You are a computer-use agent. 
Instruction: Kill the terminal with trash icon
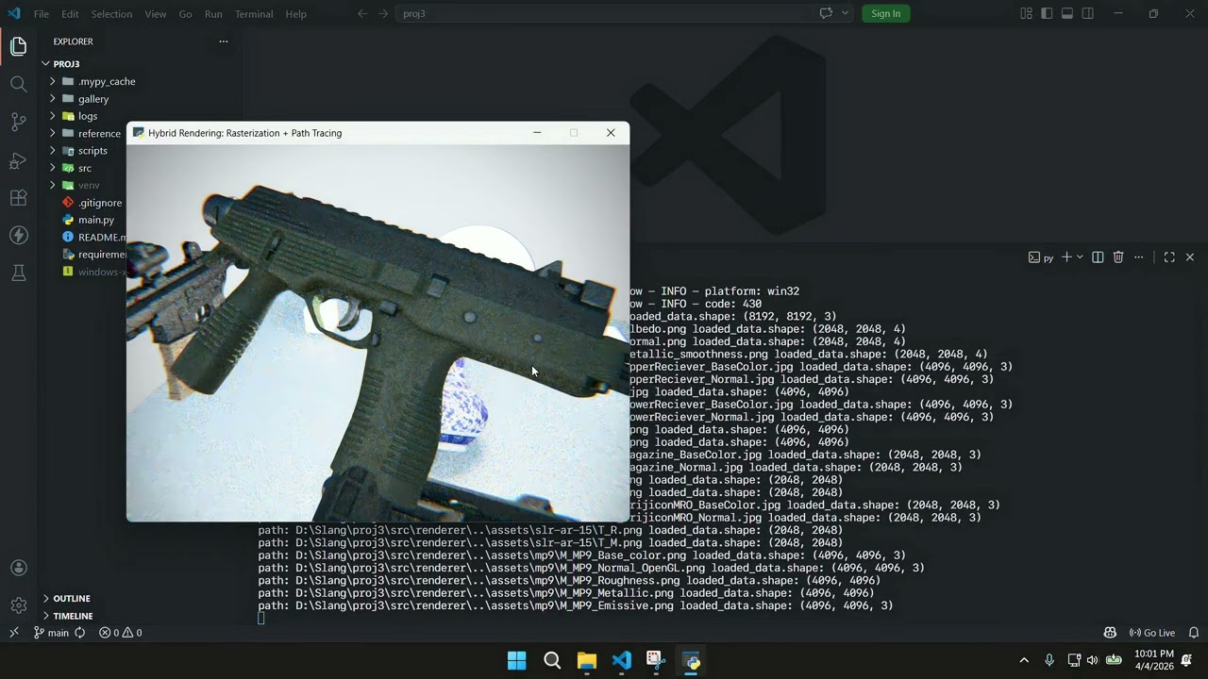pyautogui.click(x=1118, y=257)
